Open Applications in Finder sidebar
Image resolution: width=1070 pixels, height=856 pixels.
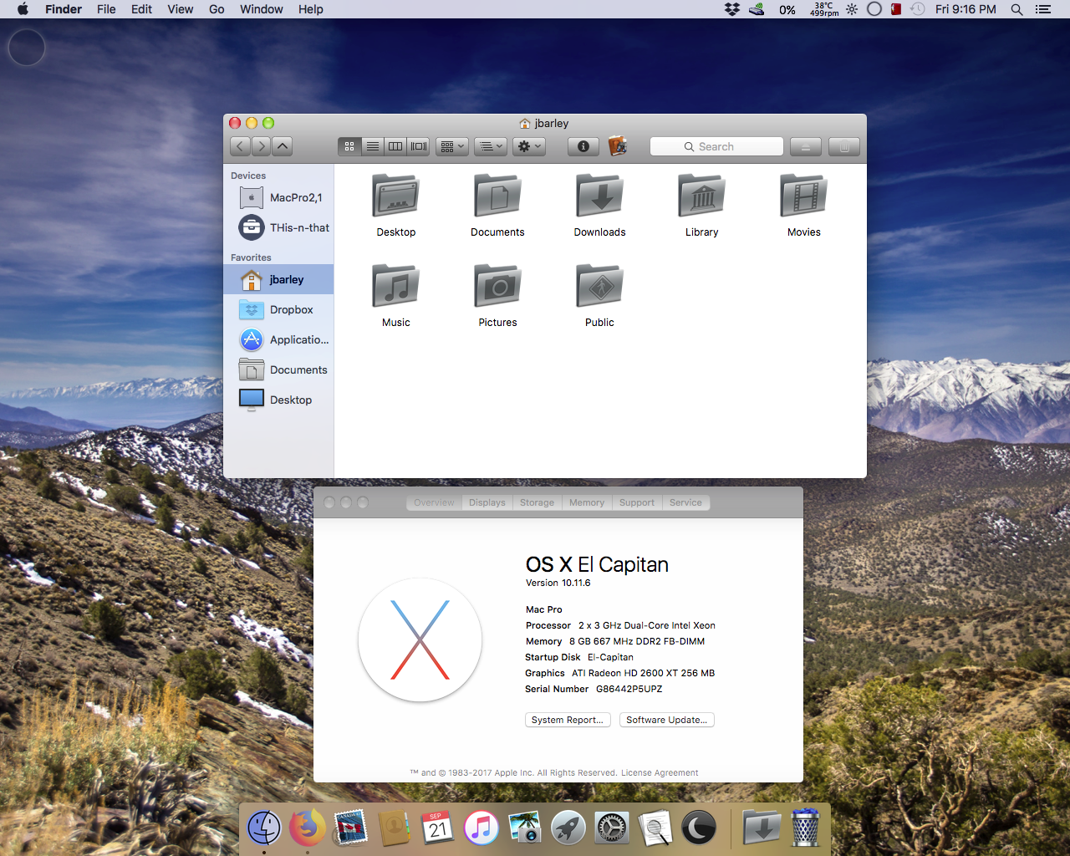280,339
